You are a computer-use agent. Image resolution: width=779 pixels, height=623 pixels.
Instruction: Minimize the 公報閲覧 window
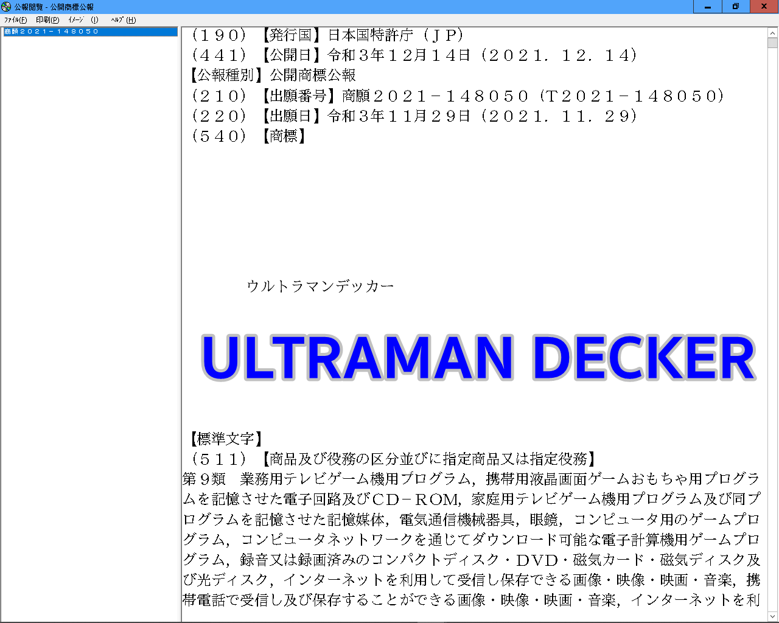[x=708, y=7]
